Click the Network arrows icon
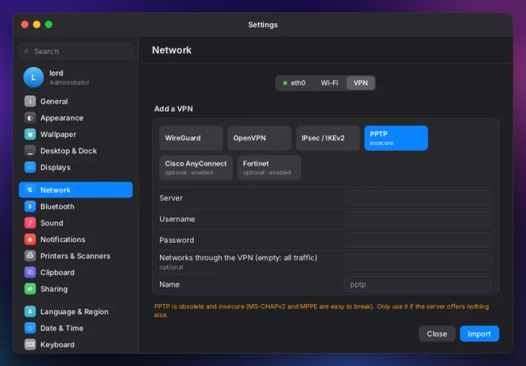This screenshot has height=366, width=526. point(30,190)
